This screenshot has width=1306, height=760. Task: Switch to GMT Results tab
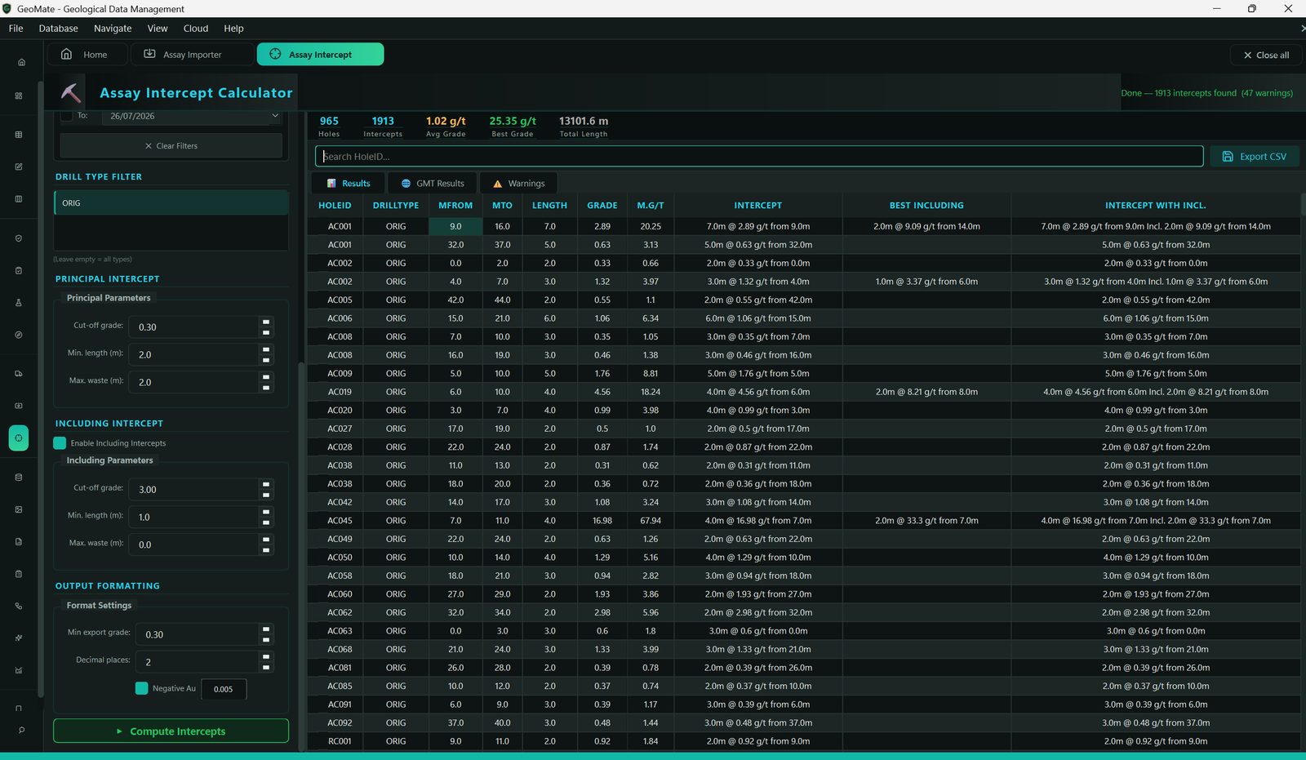pyautogui.click(x=433, y=184)
